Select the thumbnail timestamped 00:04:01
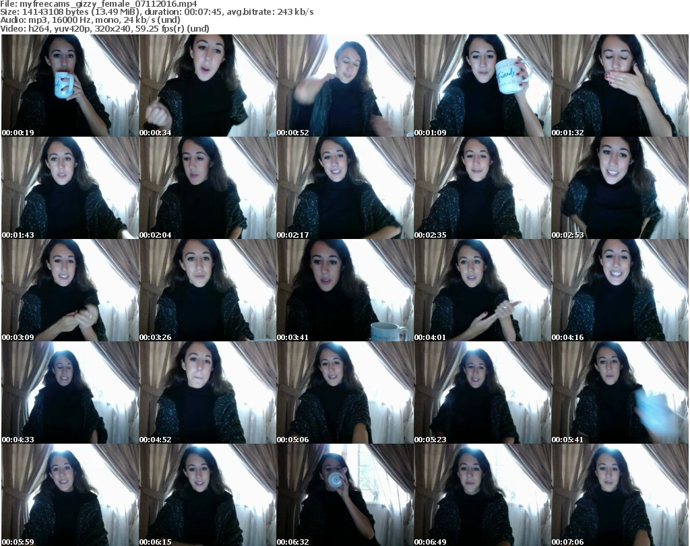Screen dimensions: 690x546 pos(482,290)
